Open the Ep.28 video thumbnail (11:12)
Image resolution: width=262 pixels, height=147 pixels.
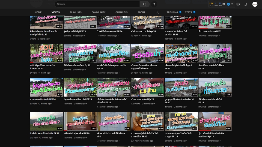(114, 53)
